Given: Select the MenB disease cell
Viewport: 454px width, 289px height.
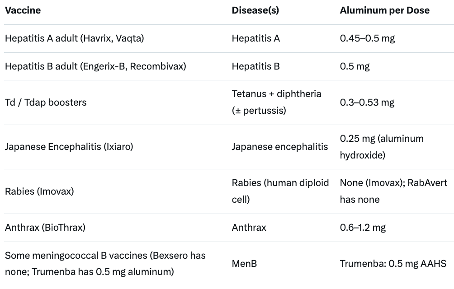Looking at the screenshot, I should pyautogui.click(x=244, y=264).
